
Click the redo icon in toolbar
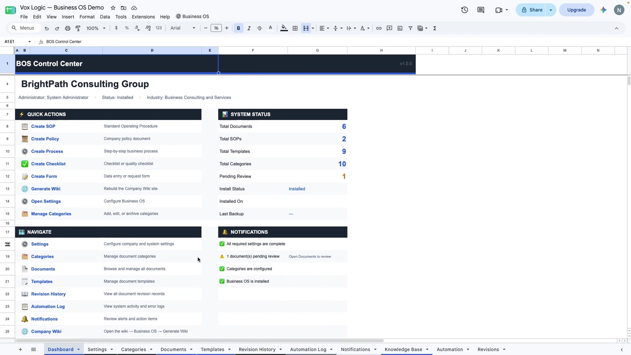57,28
